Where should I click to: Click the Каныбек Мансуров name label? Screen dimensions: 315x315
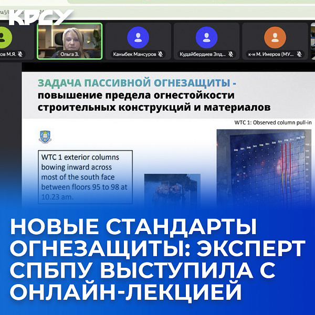coord(134,54)
